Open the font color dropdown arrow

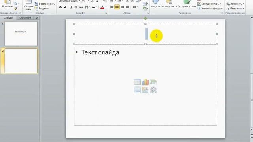pyautogui.click(x=106, y=7)
